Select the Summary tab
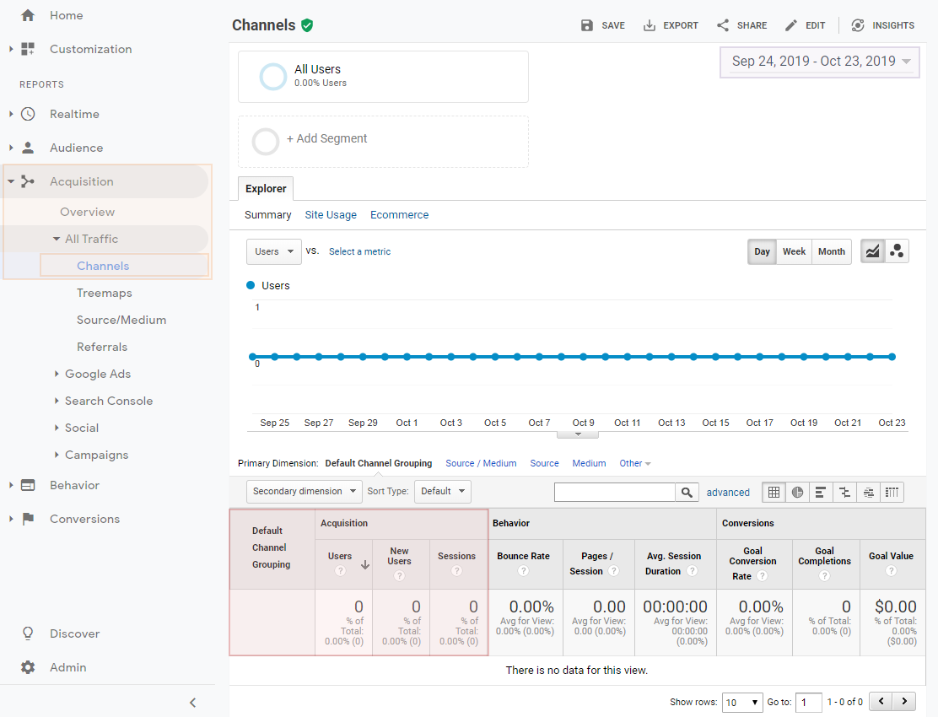This screenshot has width=938, height=717. tap(268, 215)
